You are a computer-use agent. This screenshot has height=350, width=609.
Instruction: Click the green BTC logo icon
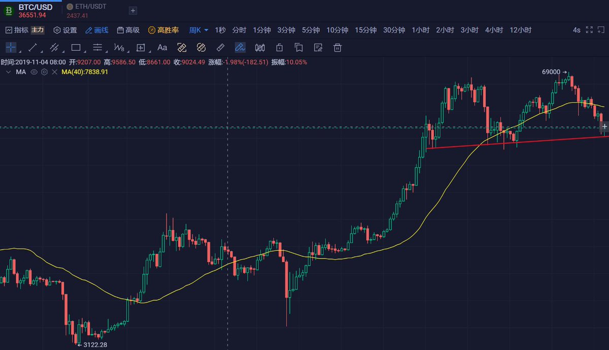(x=8, y=11)
